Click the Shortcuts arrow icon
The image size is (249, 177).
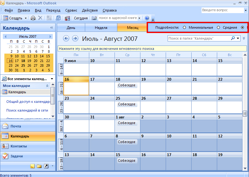46,166
